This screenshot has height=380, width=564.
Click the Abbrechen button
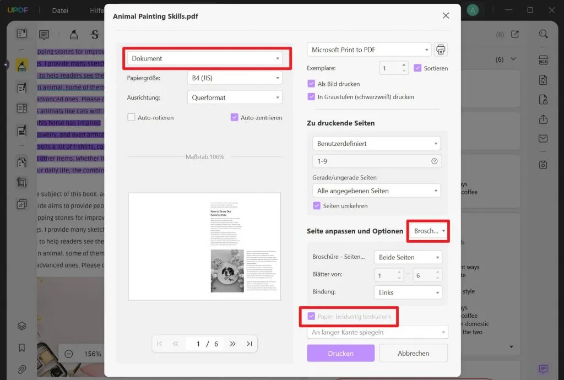[x=413, y=353]
